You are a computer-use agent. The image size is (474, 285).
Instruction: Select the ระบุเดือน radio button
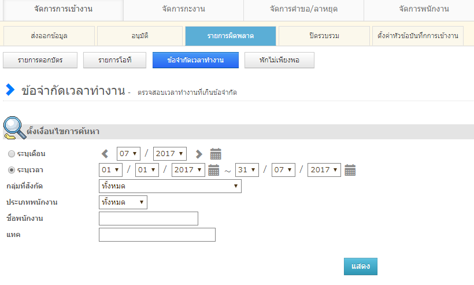tap(12, 154)
